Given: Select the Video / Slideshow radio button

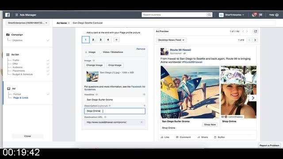Looking at the screenshot, I should (100, 52).
